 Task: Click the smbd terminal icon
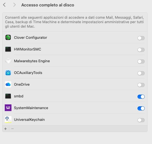pyautogui.click(x=8, y=96)
